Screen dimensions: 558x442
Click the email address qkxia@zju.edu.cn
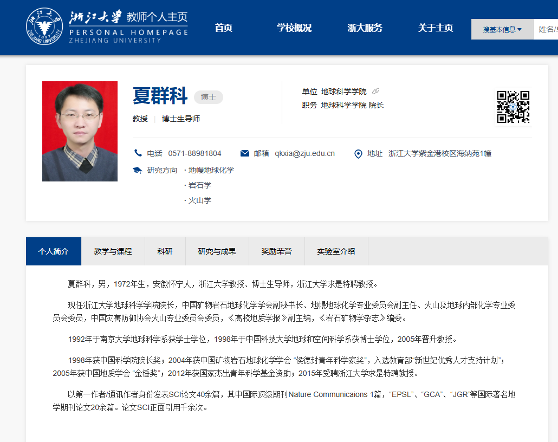click(x=304, y=153)
